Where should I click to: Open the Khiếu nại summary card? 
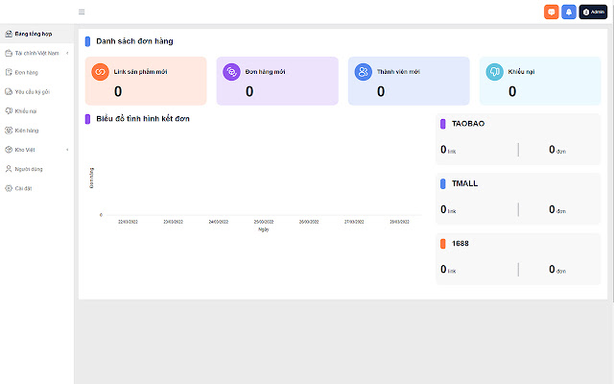coord(540,81)
